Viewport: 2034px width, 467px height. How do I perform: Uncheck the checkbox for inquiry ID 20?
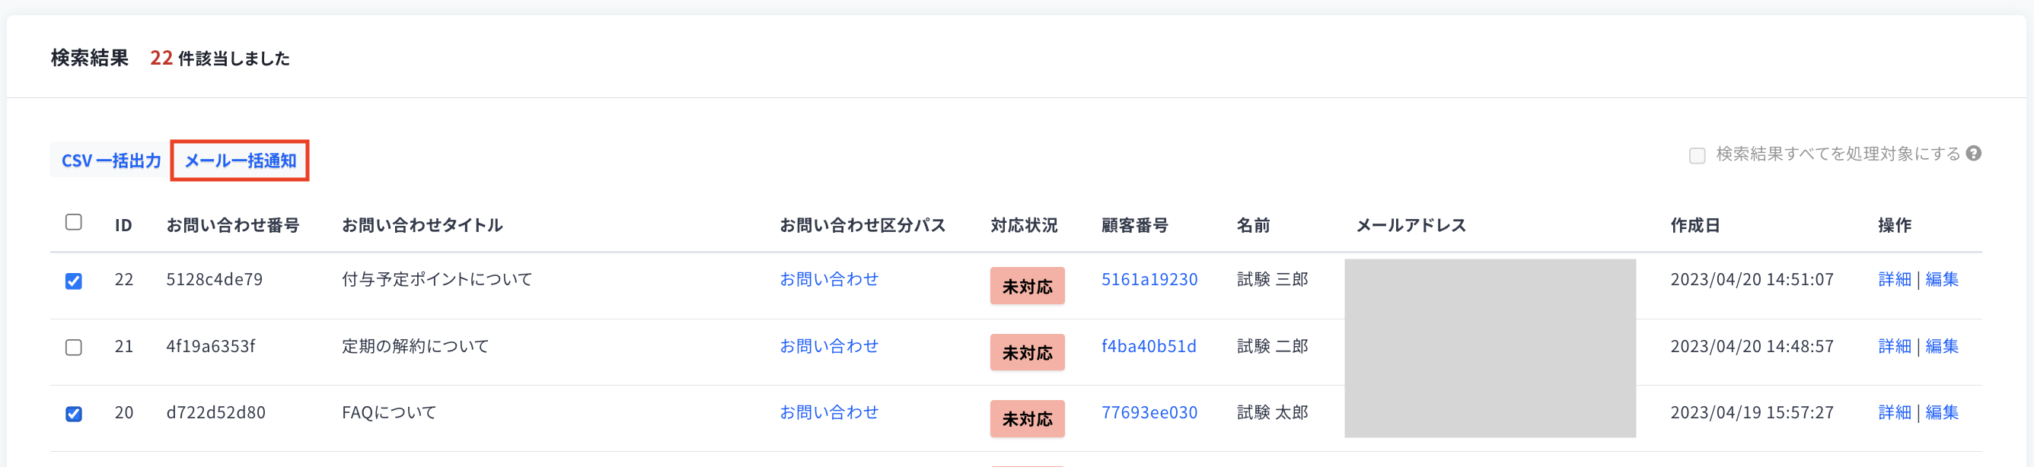pyautogui.click(x=73, y=415)
